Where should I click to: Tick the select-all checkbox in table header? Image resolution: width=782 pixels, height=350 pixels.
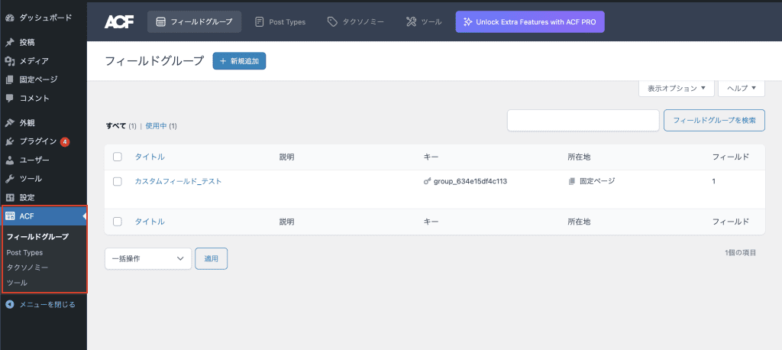click(x=118, y=157)
